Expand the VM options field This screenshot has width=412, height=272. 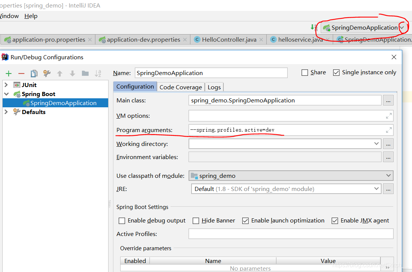389,116
